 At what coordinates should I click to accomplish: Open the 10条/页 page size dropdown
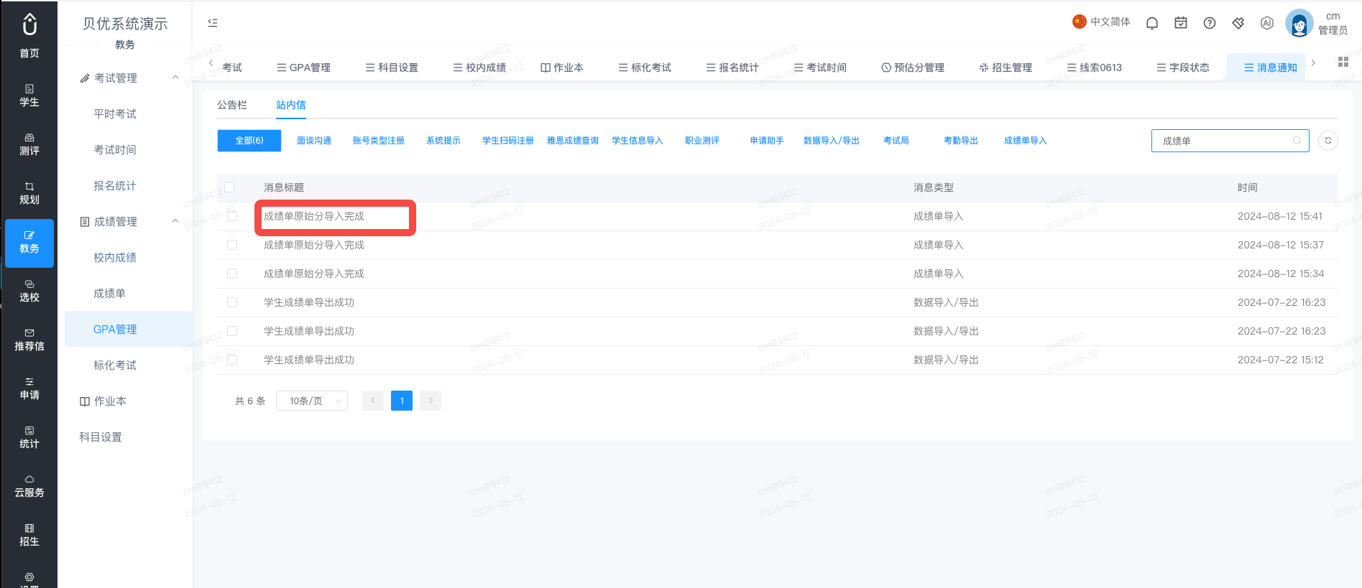tap(312, 401)
